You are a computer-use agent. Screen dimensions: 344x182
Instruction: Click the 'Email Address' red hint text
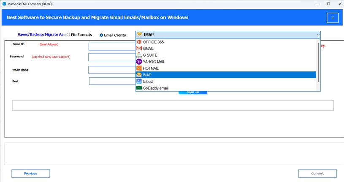coord(49,44)
